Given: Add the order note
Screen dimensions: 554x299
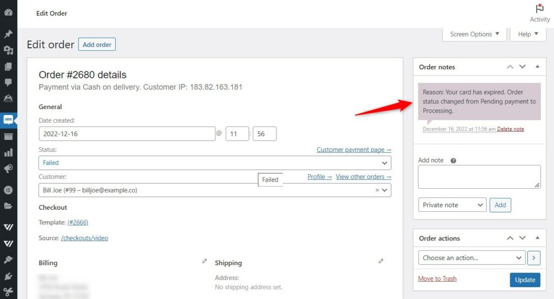Looking at the screenshot, I should (500, 205).
